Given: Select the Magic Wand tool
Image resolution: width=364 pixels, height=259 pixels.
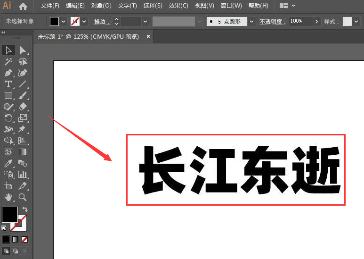Looking at the screenshot, I should pos(8,62).
